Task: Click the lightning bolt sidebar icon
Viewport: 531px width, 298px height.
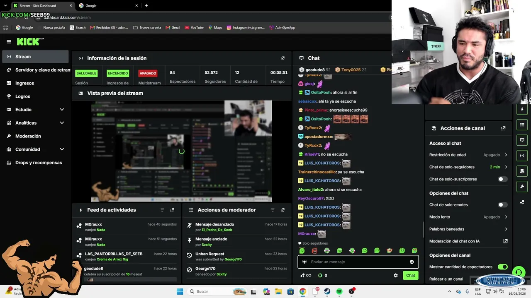Action: pyautogui.click(x=522, y=109)
